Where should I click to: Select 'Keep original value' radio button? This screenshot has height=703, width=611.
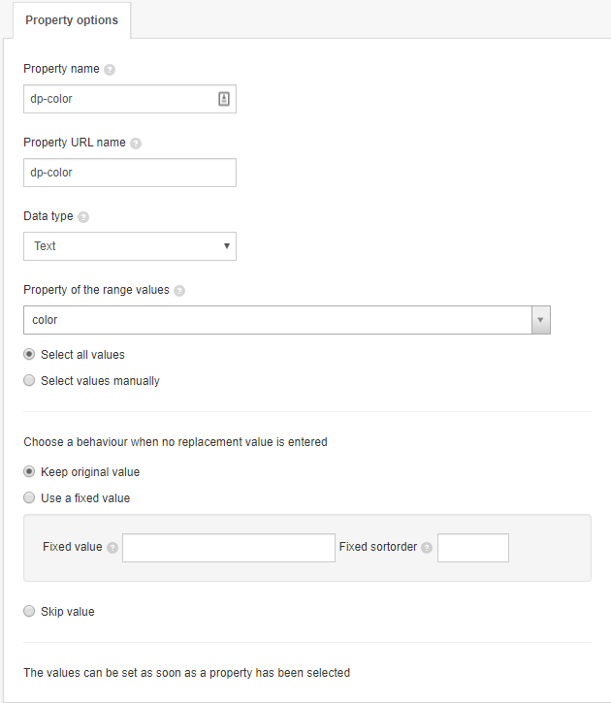tap(29, 471)
